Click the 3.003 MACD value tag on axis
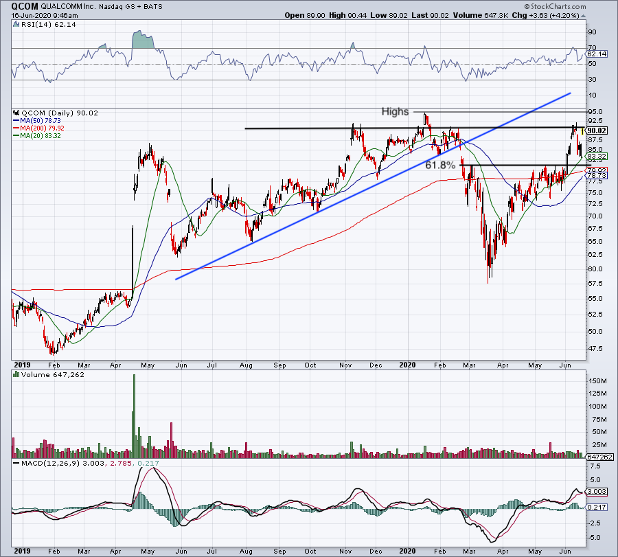 pyautogui.click(x=597, y=492)
